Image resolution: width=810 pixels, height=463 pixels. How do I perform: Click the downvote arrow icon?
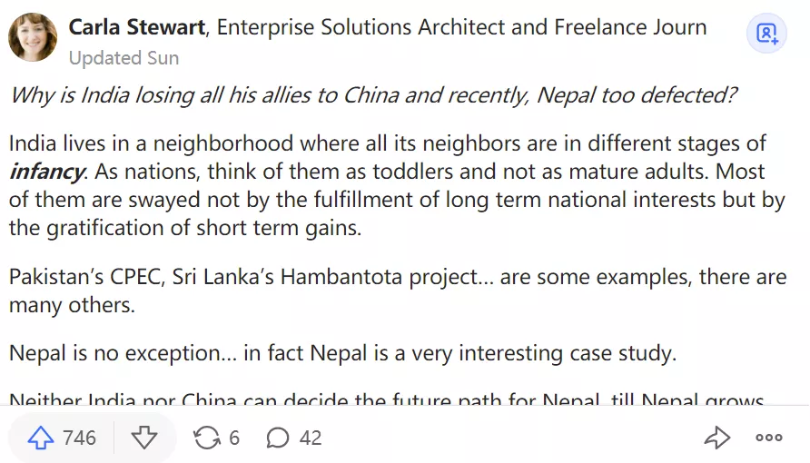(144, 438)
